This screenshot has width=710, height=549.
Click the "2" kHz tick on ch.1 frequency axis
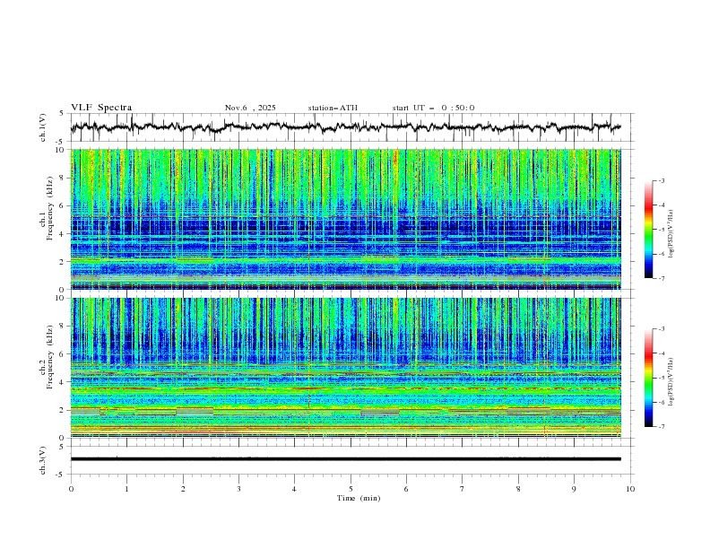[62, 261]
